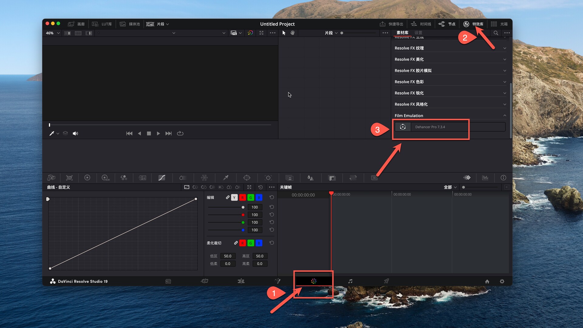
Task: Open the Tracker palette icon
Action: pyautogui.click(x=268, y=178)
